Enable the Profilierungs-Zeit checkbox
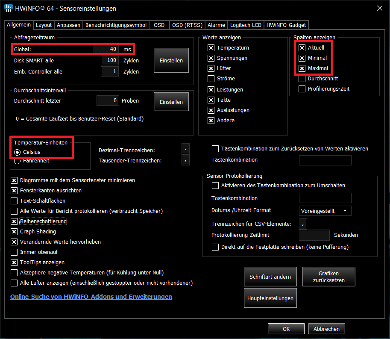 [x=302, y=89]
